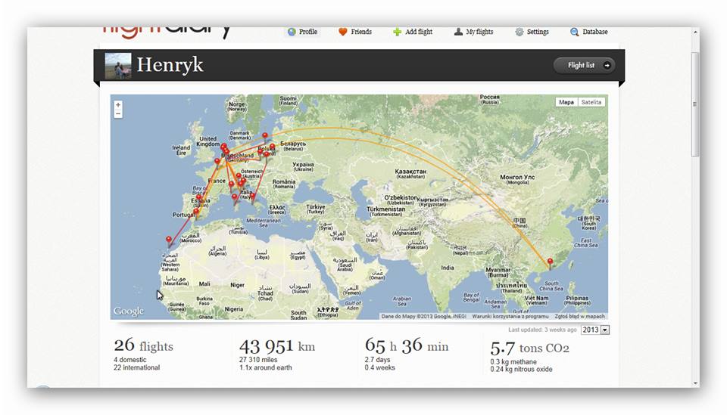Click Henryk's profile photo thumbnail
The width and height of the screenshot is (727, 415).
118,65
